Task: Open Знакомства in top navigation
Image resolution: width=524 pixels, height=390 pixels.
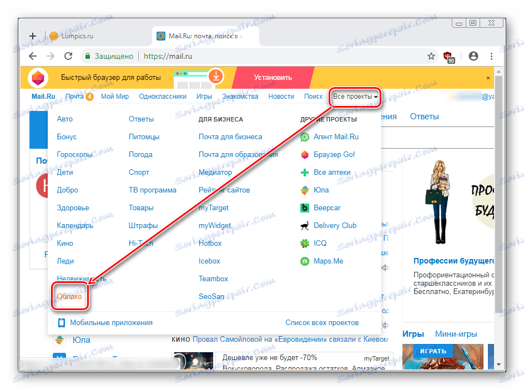Action: click(240, 97)
